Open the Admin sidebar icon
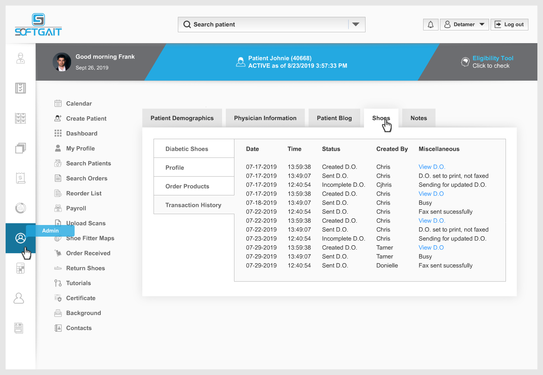This screenshot has height=375, width=543. point(21,238)
